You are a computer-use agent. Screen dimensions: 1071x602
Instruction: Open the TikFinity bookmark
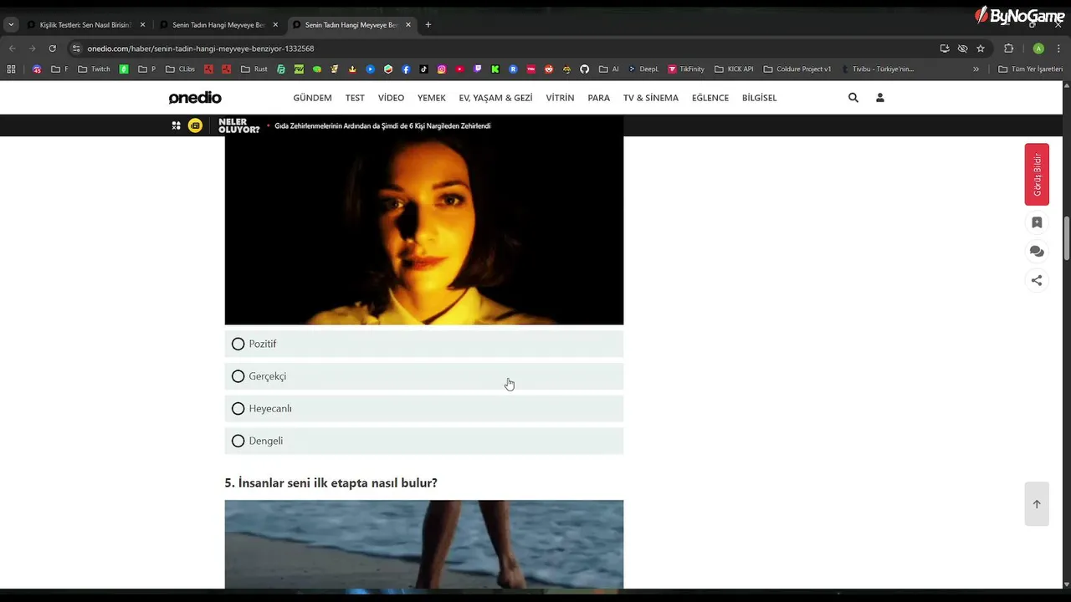[686, 69]
